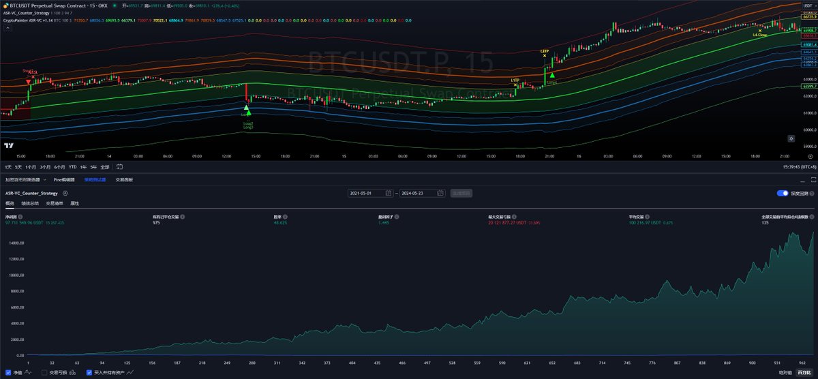Toggle the 深度回测 deep backtesting switch
The height and width of the screenshot is (379, 818).
click(x=783, y=194)
